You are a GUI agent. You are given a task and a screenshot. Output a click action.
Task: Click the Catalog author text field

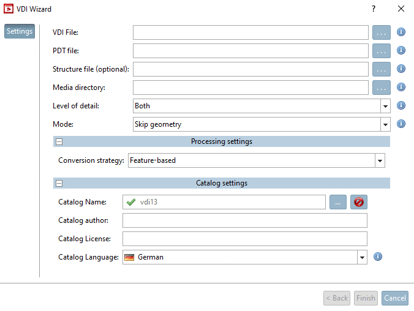coord(244,220)
